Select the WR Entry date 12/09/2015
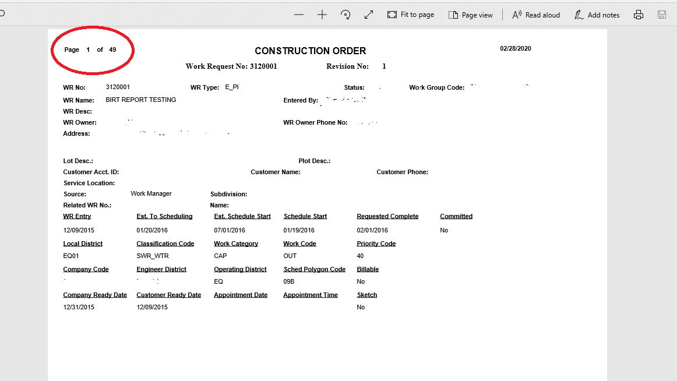677x381 pixels. [x=79, y=231]
